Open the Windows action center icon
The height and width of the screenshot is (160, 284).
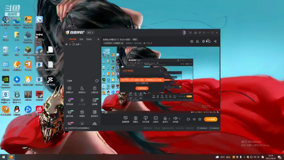tap(280, 157)
